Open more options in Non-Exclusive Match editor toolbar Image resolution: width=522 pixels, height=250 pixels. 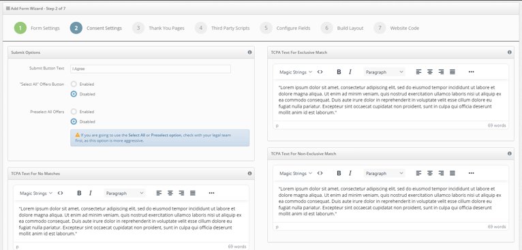coord(471,173)
